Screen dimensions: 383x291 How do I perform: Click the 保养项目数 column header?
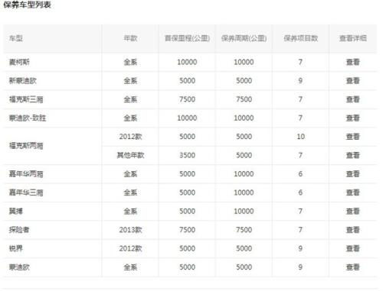pos(300,38)
